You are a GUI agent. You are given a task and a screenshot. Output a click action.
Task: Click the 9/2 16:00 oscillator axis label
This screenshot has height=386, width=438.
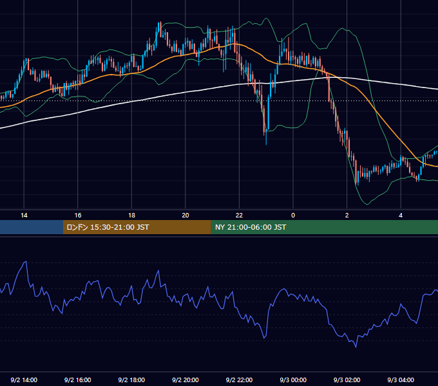78,380
